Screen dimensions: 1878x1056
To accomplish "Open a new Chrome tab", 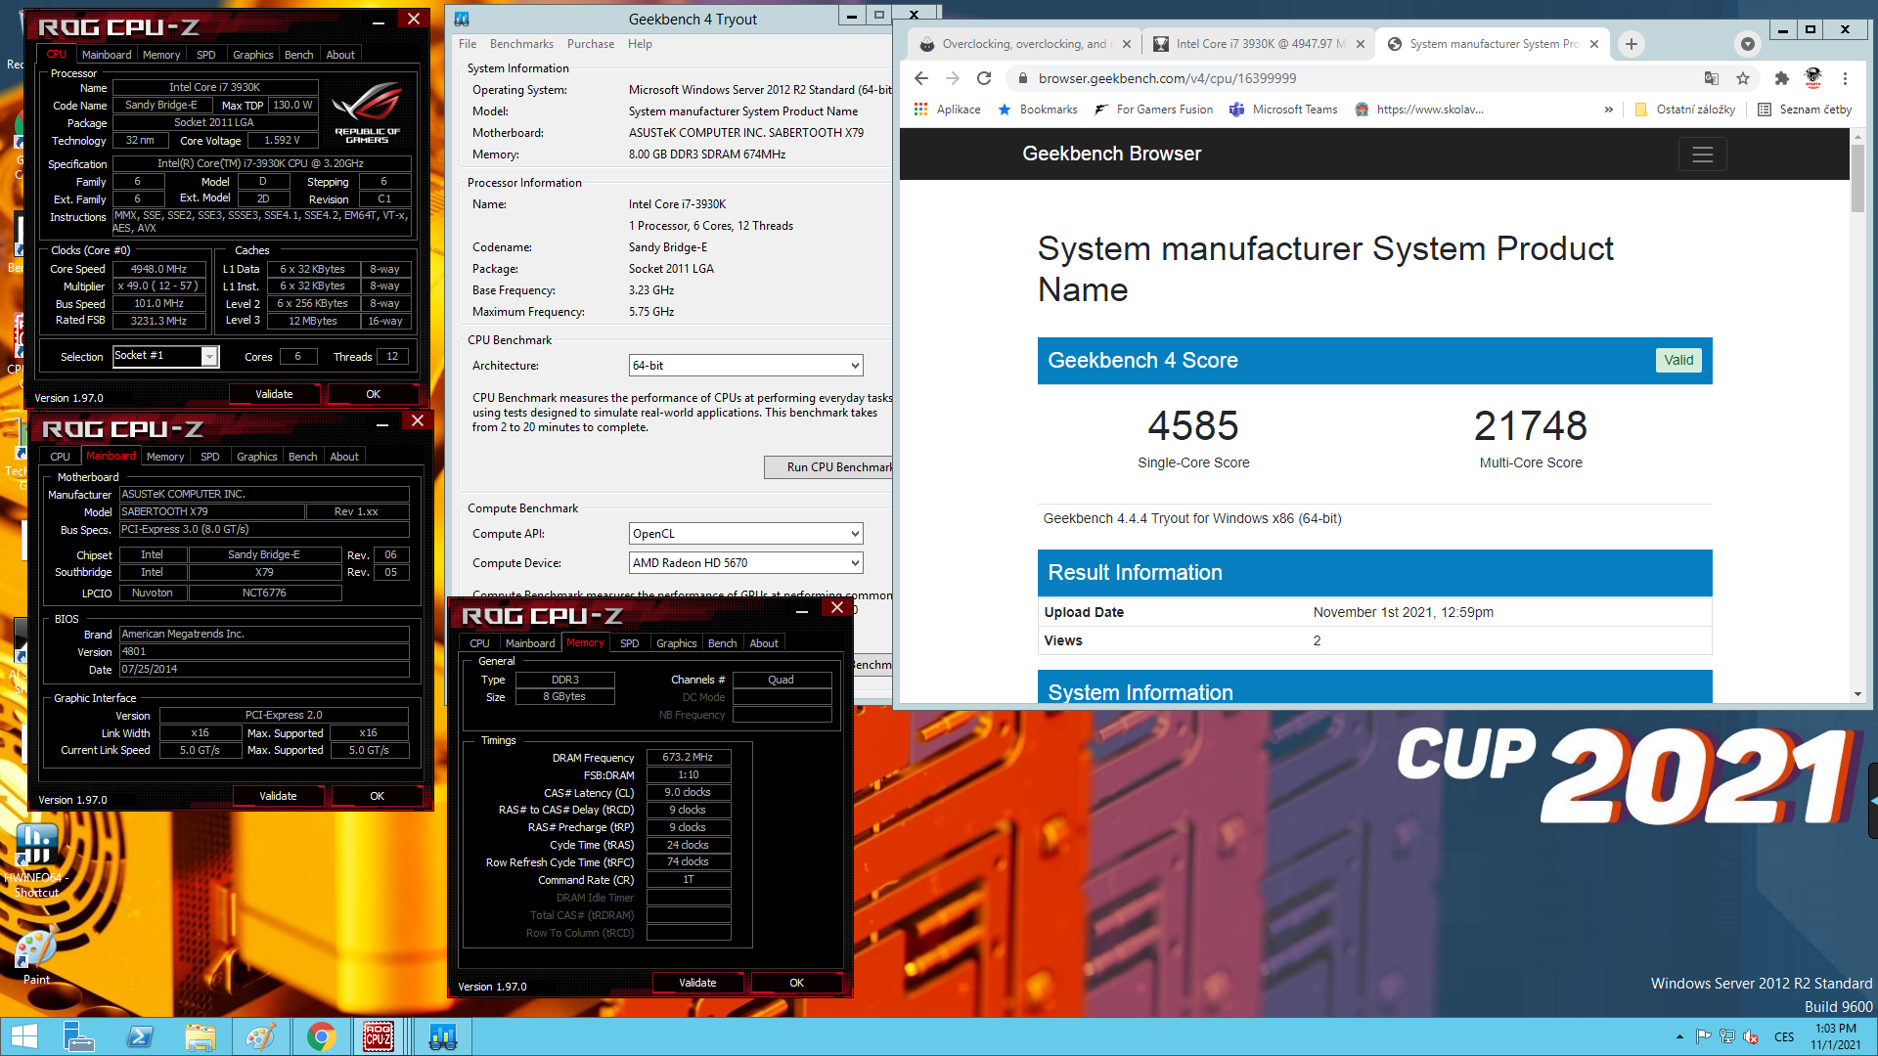I will pos(1631,44).
